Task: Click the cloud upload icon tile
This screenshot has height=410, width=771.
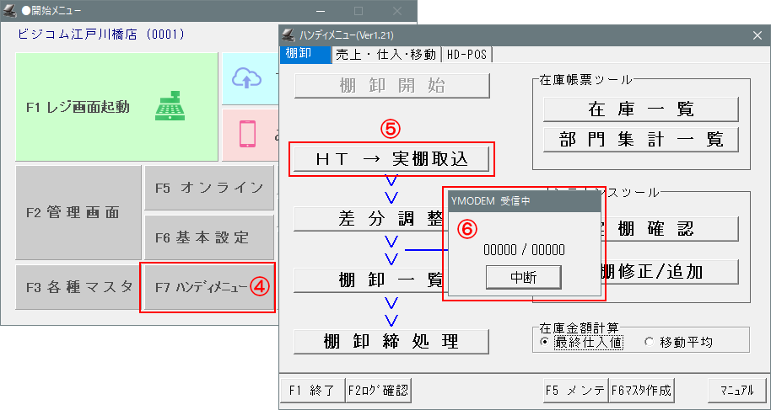Action: [248, 78]
